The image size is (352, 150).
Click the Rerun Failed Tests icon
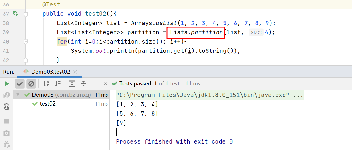click(x=6, y=95)
